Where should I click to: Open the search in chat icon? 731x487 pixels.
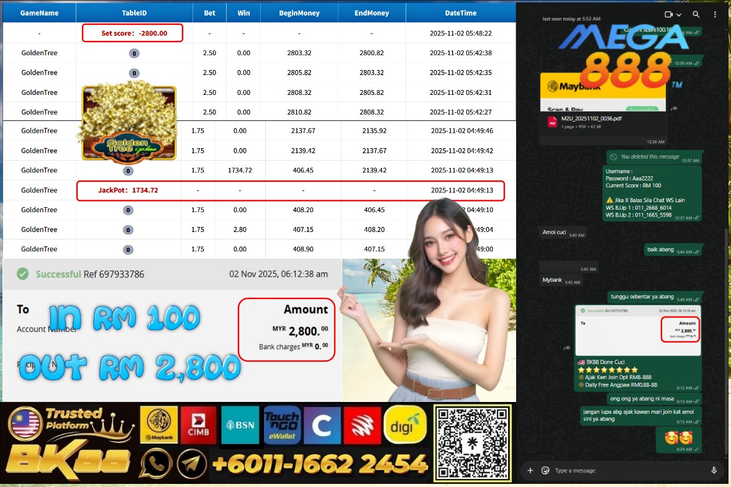(x=696, y=14)
